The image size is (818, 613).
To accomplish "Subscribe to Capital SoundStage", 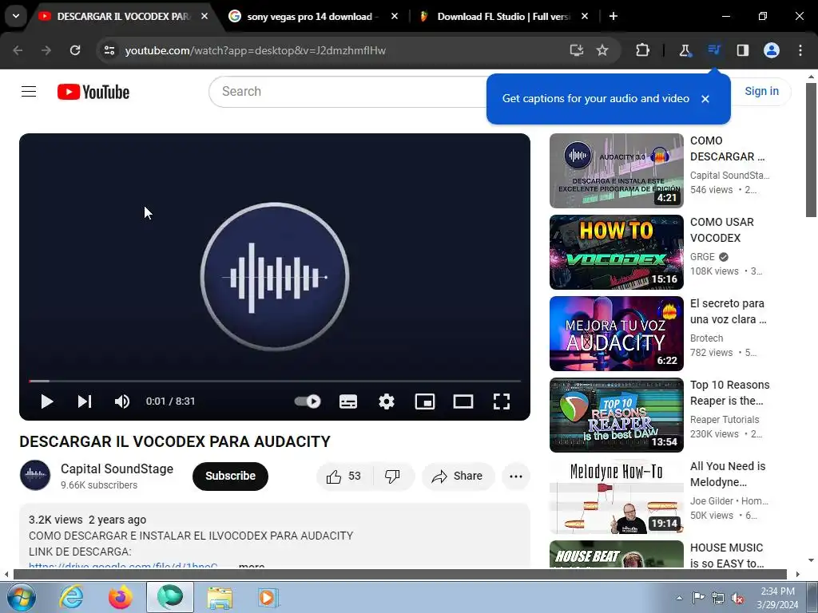I will click(230, 476).
